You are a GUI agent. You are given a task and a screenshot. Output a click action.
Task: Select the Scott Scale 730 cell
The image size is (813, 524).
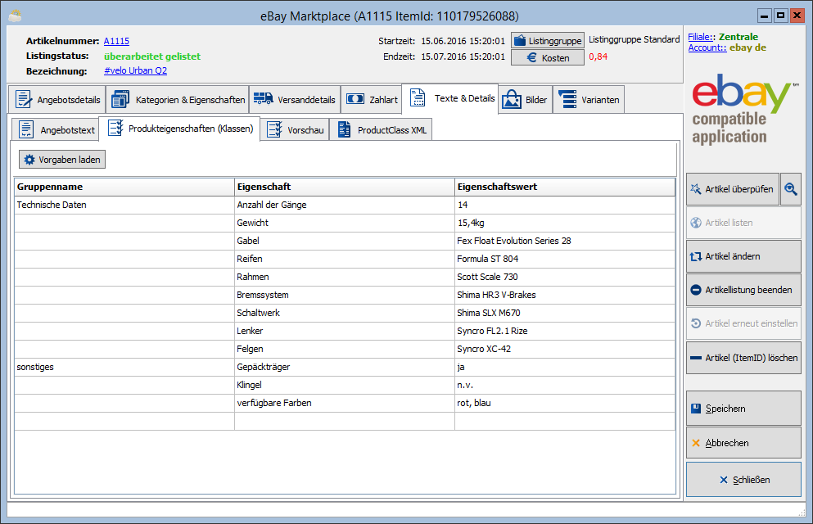565,277
